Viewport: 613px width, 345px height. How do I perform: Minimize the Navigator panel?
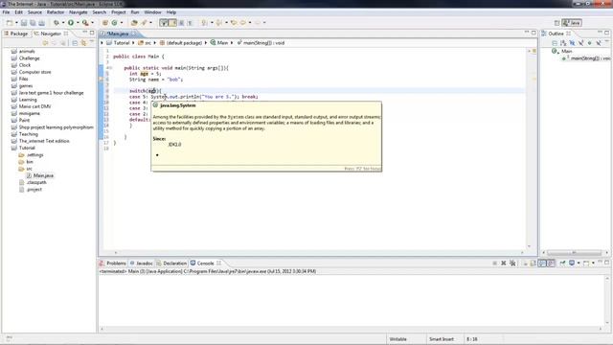coord(84,33)
